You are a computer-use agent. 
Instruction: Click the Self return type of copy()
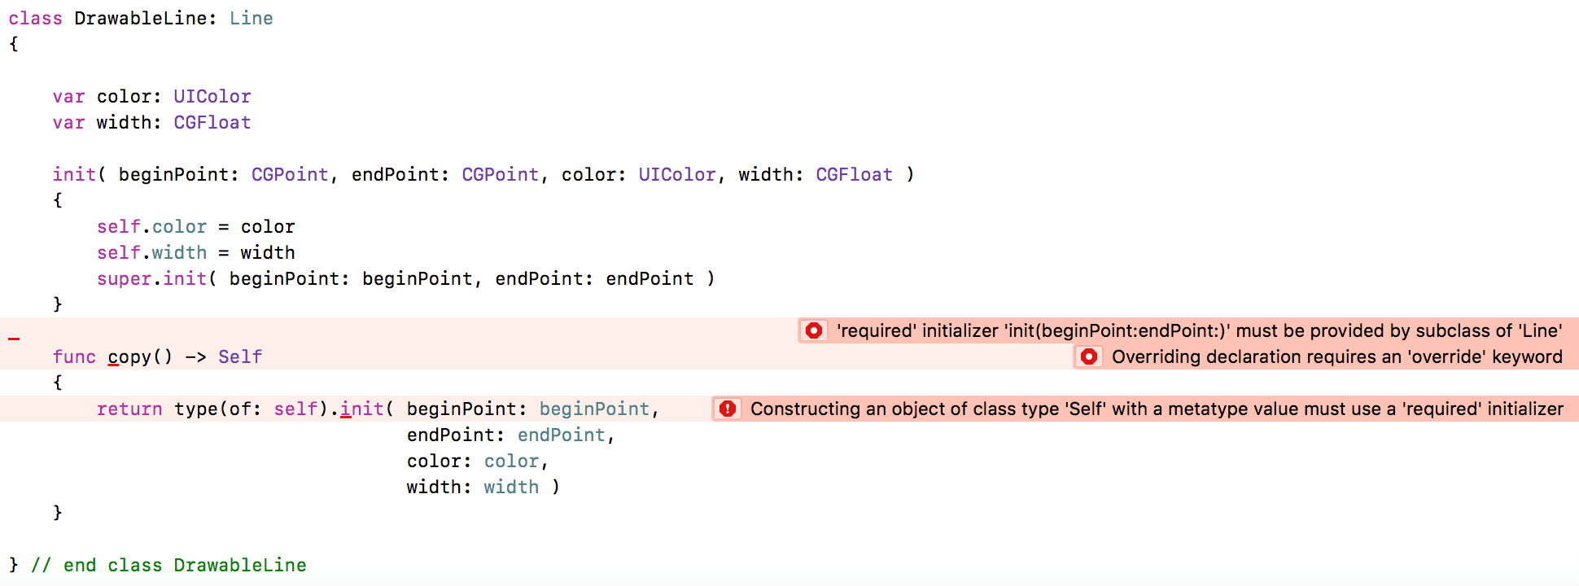[x=240, y=356]
